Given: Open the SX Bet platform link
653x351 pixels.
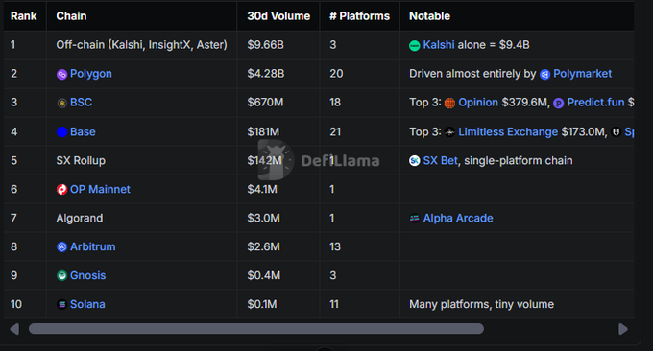Looking at the screenshot, I should pyautogui.click(x=440, y=160).
